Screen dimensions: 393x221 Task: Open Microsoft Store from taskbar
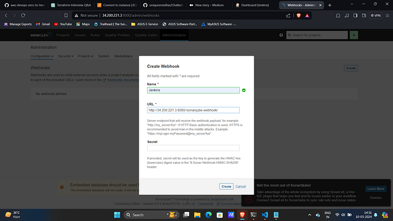(220, 215)
